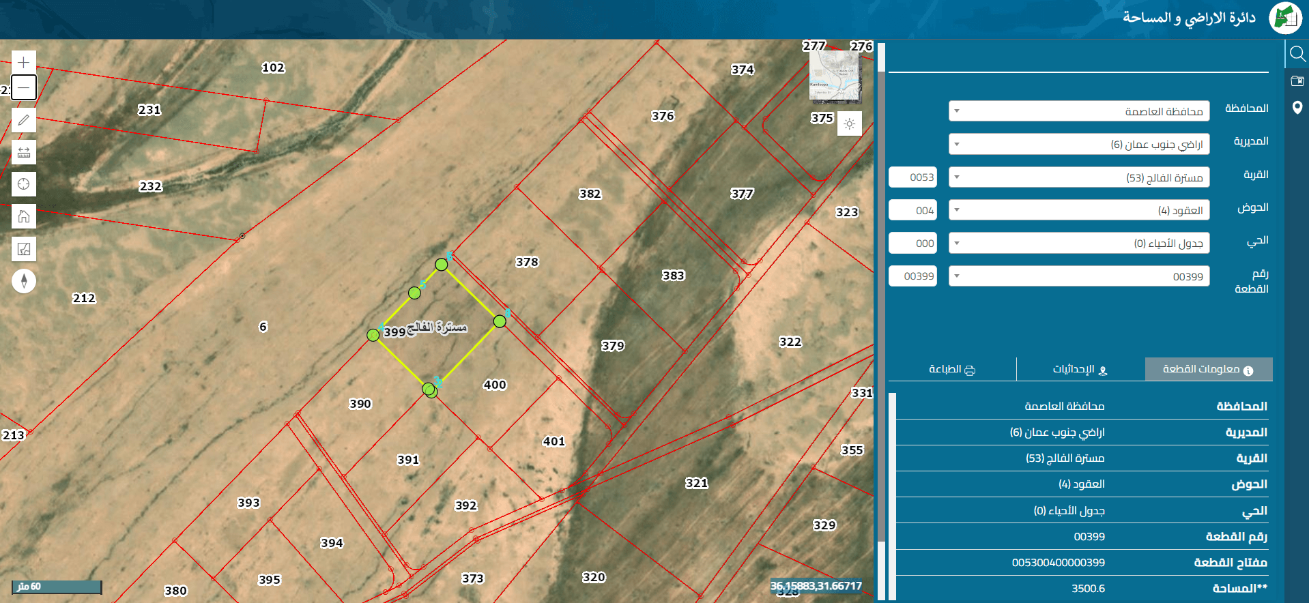1309x603 pixels.
Task: Click the village code field 0053
Action: pyautogui.click(x=912, y=177)
